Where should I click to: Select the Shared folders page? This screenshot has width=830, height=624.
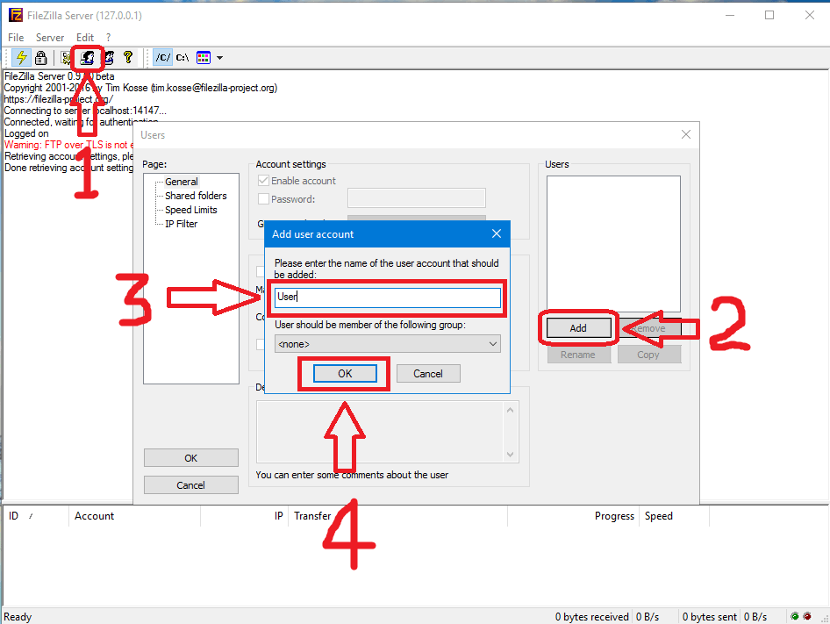[196, 195]
